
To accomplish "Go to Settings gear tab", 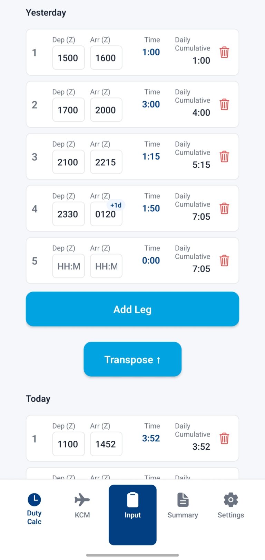I will click(230, 506).
